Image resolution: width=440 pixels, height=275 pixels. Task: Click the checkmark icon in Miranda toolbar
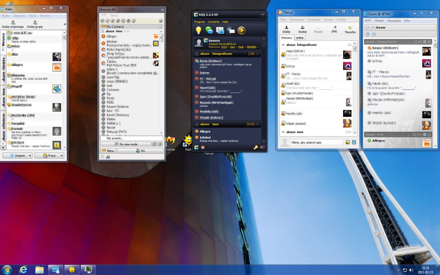click(x=108, y=21)
